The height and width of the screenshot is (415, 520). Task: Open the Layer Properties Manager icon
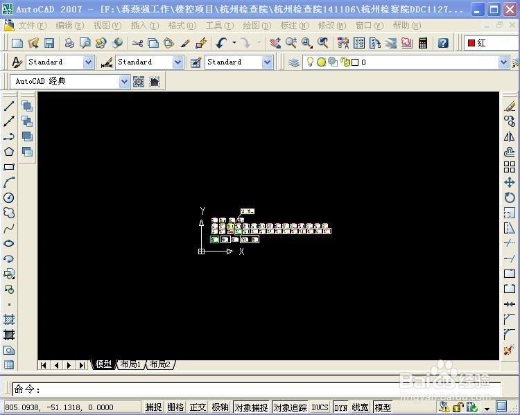pos(294,62)
